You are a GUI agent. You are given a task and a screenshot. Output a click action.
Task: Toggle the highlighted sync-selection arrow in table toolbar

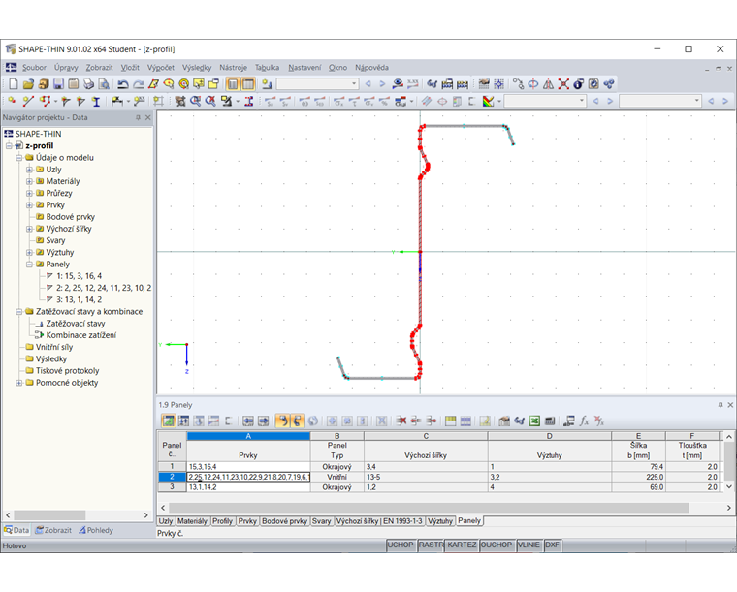(282, 421)
